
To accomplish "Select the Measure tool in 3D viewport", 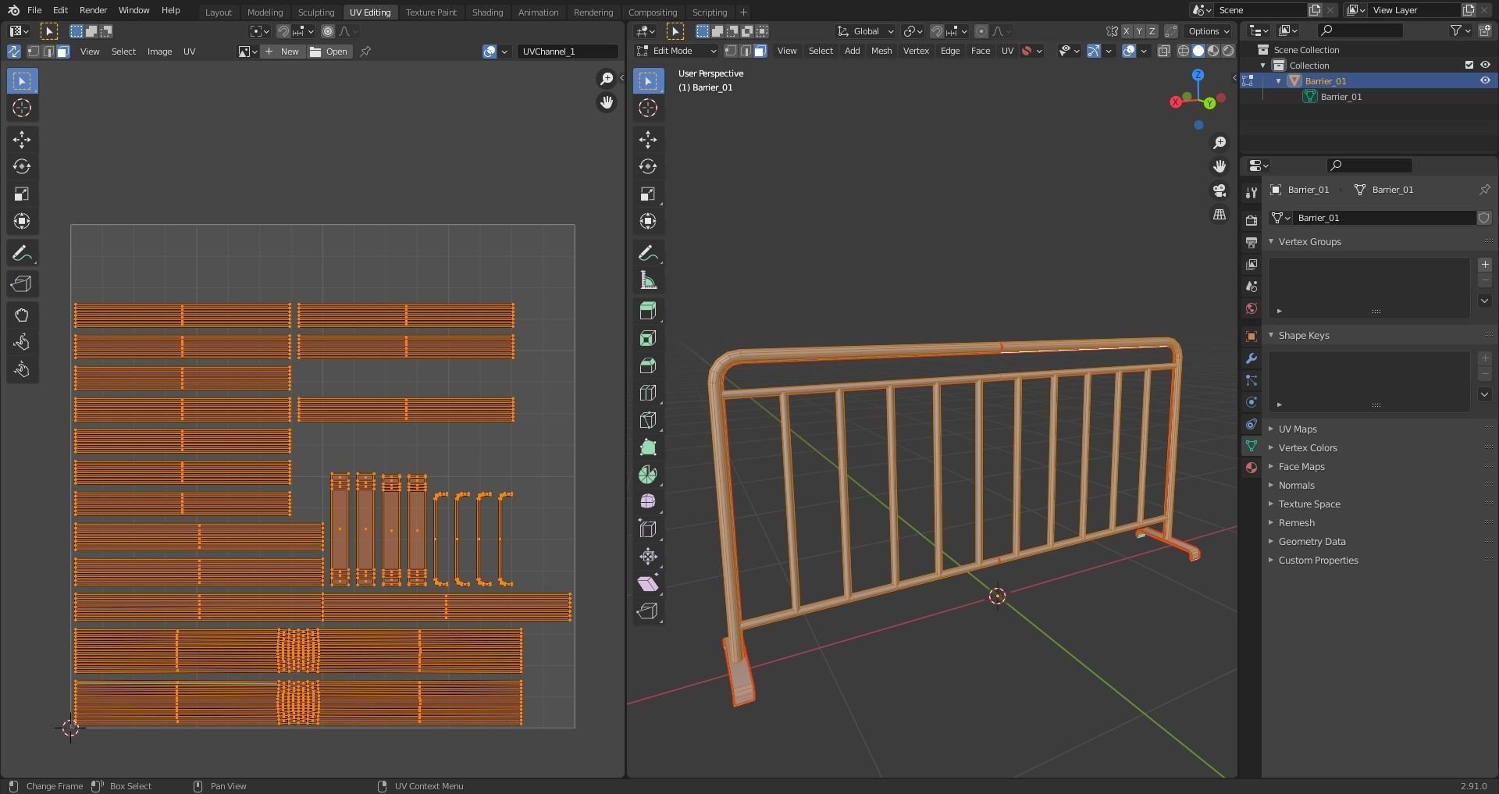I will [648, 280].
